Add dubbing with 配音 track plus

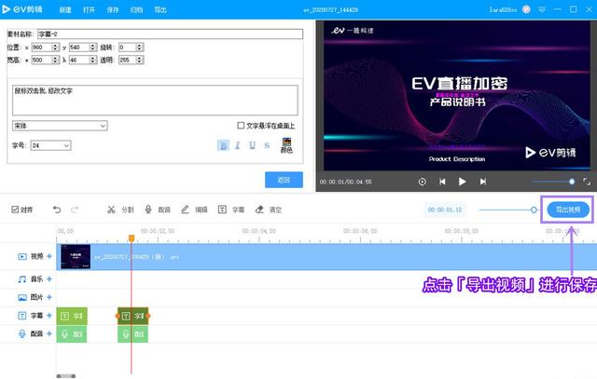coord(49,333)
